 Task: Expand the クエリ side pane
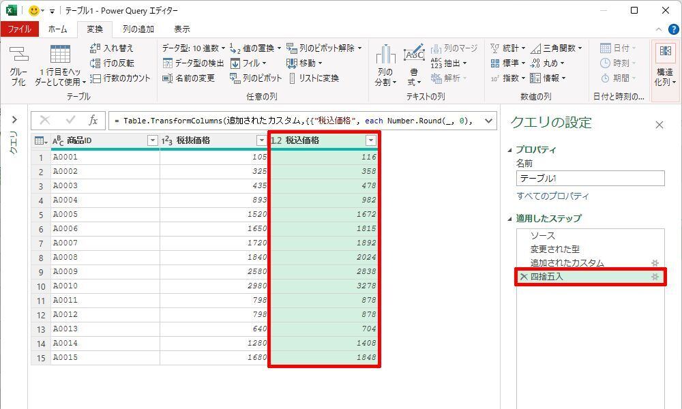(x=14, y=120)
